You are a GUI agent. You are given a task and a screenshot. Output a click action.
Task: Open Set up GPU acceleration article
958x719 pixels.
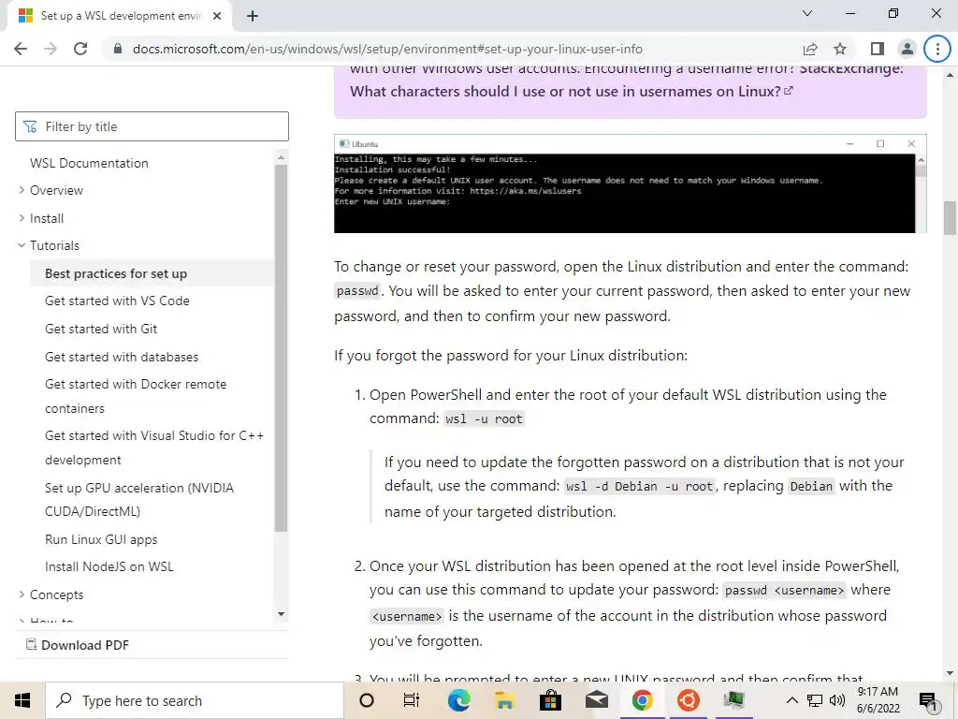139,500
